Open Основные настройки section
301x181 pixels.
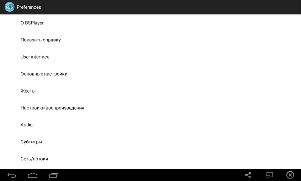(44, 74)
